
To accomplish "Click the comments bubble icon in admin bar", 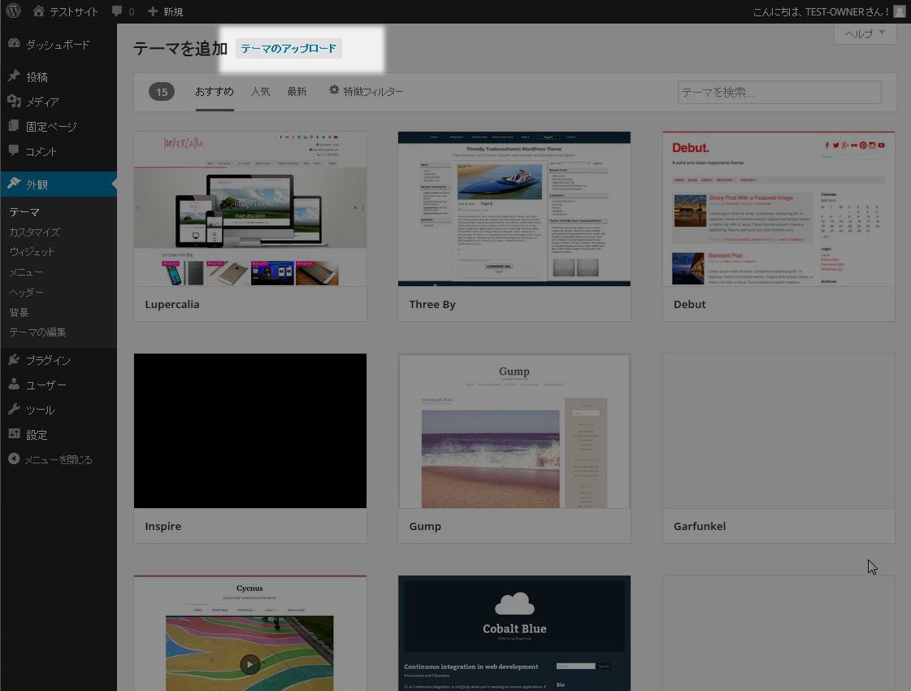I will click(117, 11).
